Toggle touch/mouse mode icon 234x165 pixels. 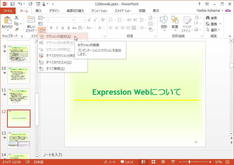click(x=44, y=4)
